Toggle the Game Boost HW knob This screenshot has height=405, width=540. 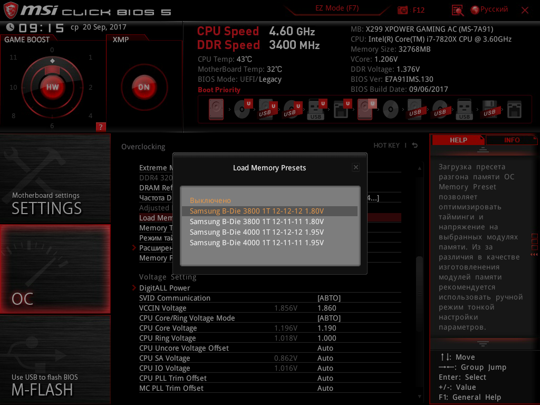[52, 87]
